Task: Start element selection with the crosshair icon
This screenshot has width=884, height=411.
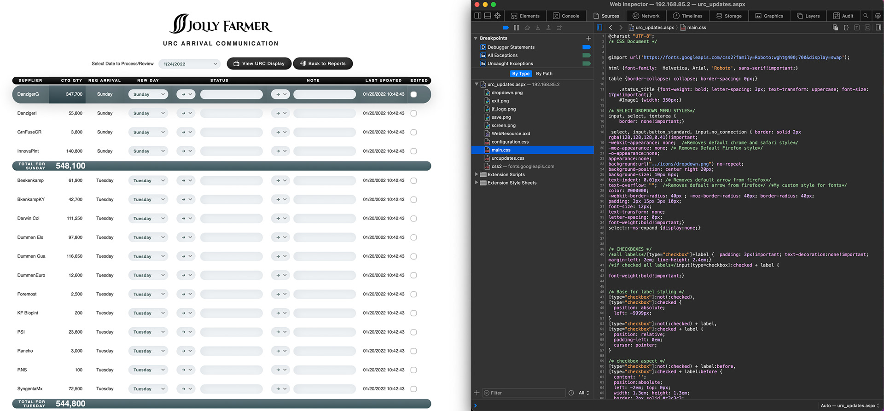Action: coord(498,16)
